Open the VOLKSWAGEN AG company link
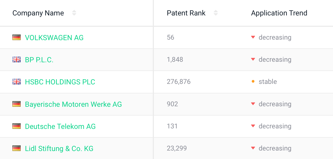 click(54, 38)
